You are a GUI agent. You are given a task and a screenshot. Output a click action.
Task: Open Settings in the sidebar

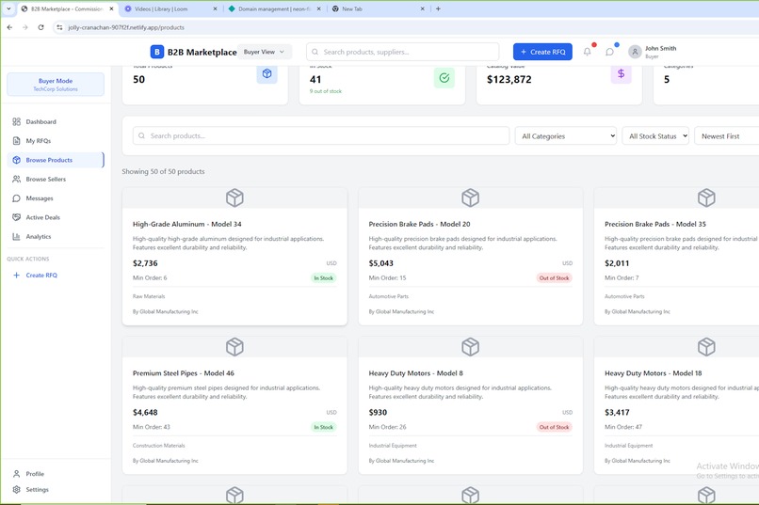[56, 490]
